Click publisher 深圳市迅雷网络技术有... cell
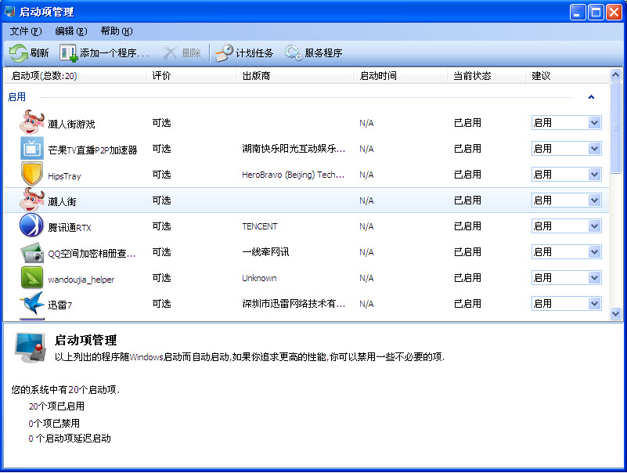Viewport: 627px width, 473px height. coord(294,303)
